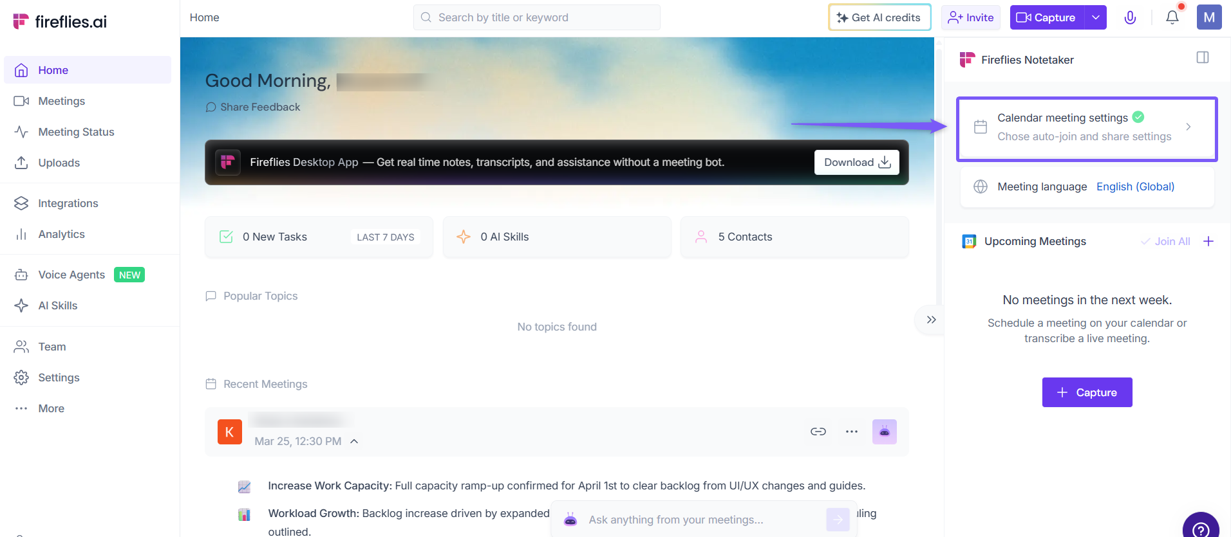
Task: Focus the search by title field
Action: click(x=537, y=17)
